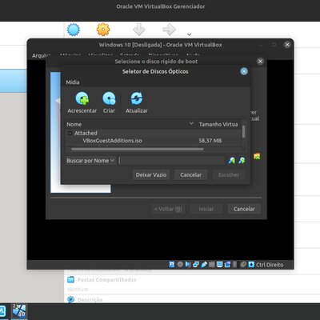Click the gray shared folders status icon
Image resolution: width=320 pixels, height=320 pixels.
pyautogui.click(x=212, y=264)
